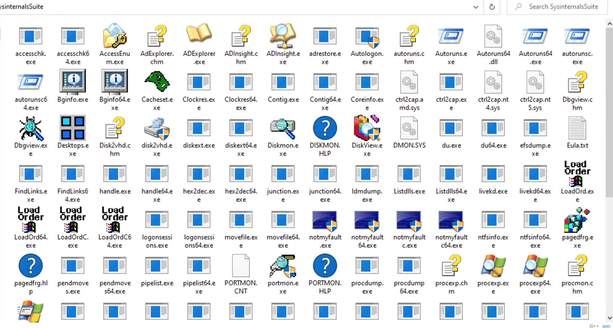Select the pagedfrg.exe cubes icon
Viewport: 613px width, 328px height.
[x=577, y=220]
